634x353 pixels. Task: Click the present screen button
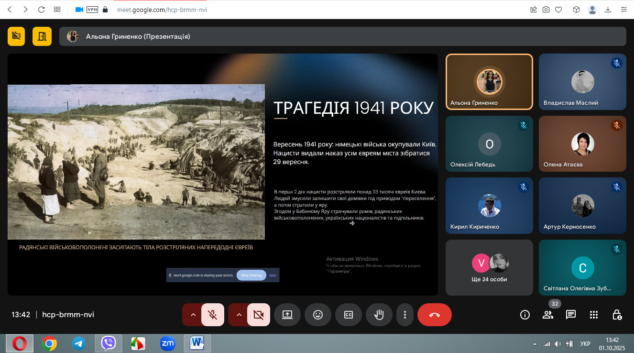pyautogui.click(x=287, y=315)
